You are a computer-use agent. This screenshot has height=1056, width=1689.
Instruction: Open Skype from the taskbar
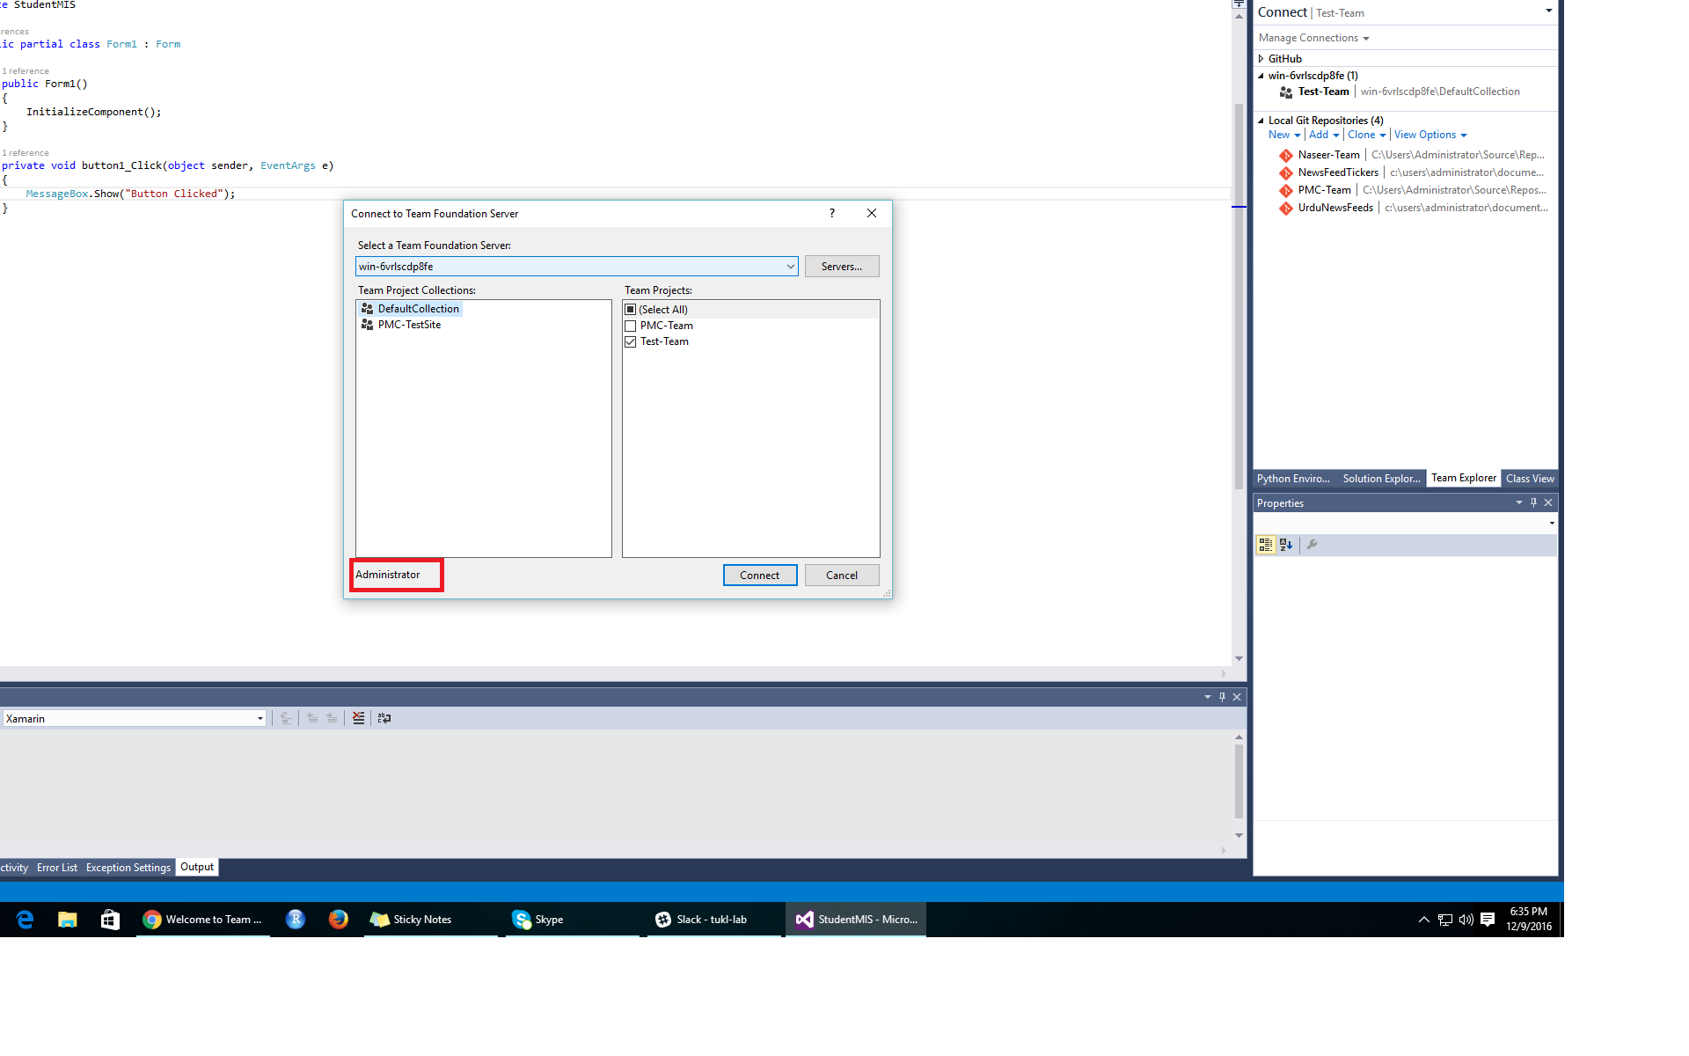(x=538, y=920)
